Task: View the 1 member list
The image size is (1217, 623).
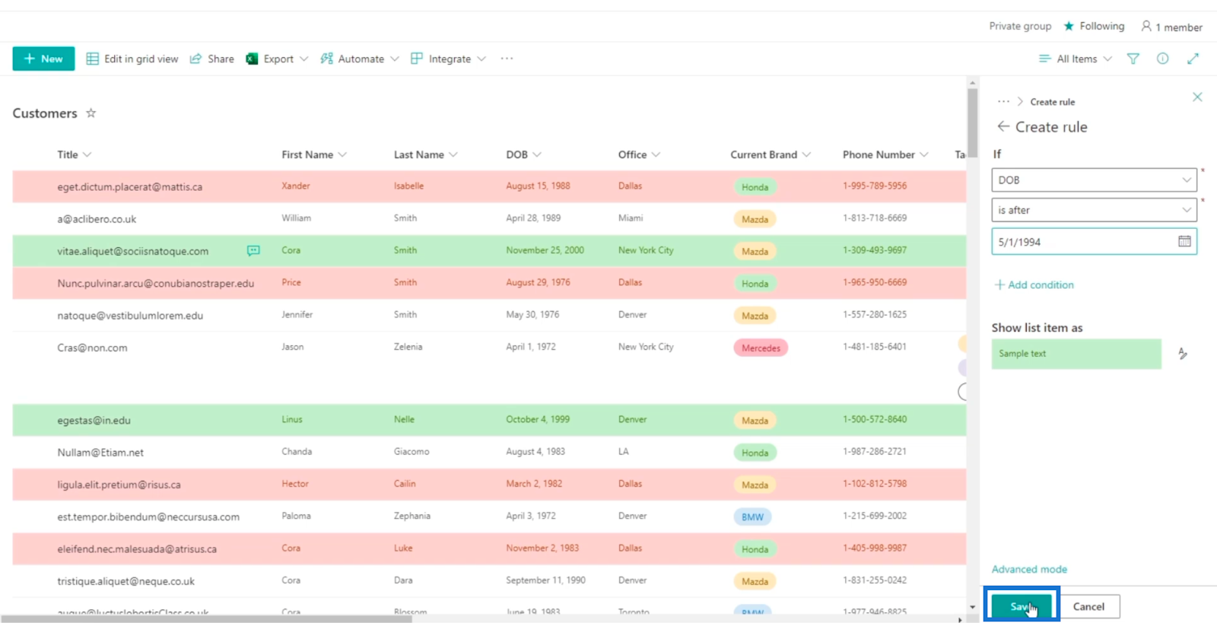Action: pos(1171,27)
